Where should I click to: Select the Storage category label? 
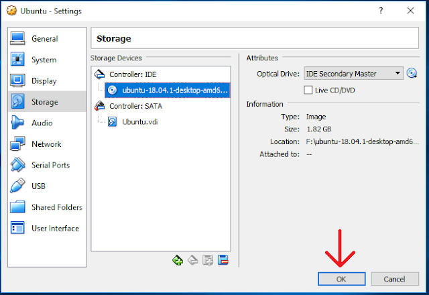tap(45, 102)
